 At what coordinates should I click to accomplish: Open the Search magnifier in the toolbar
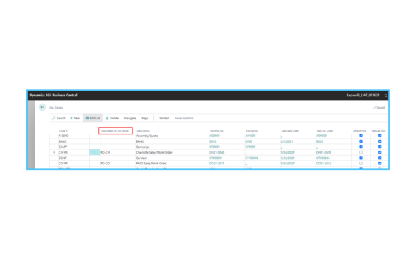(54, 118)
